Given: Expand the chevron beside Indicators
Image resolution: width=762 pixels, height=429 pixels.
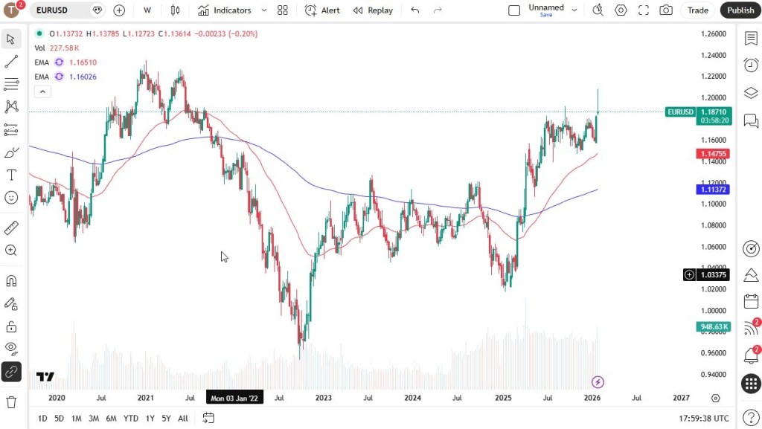Looking at the screenshot, I should click(263, 10).
